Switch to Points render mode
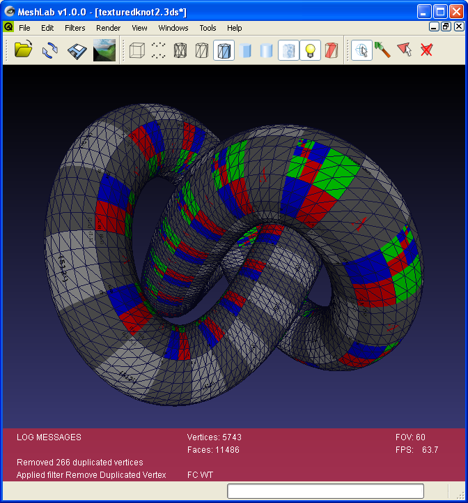The image size is (468, 503). (x=159, y=50)
